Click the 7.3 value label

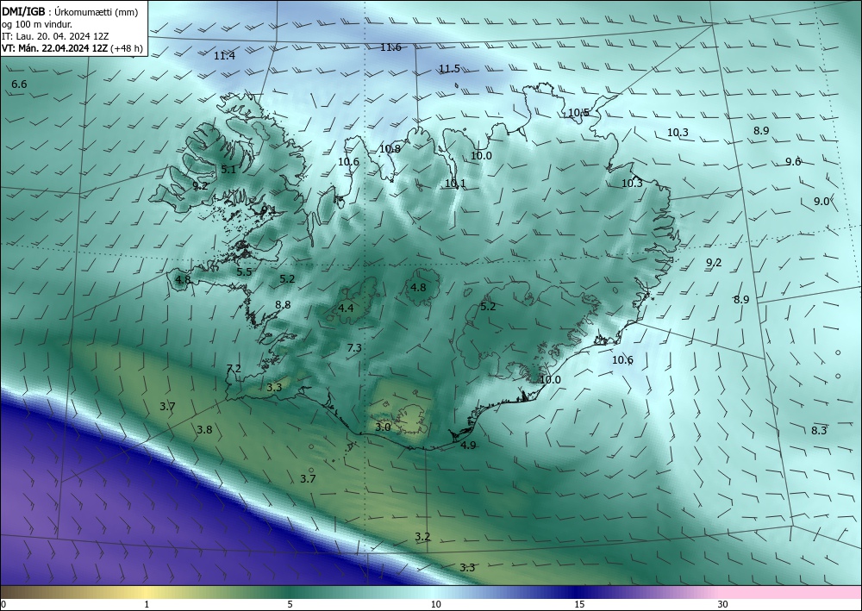click(354, 348)
